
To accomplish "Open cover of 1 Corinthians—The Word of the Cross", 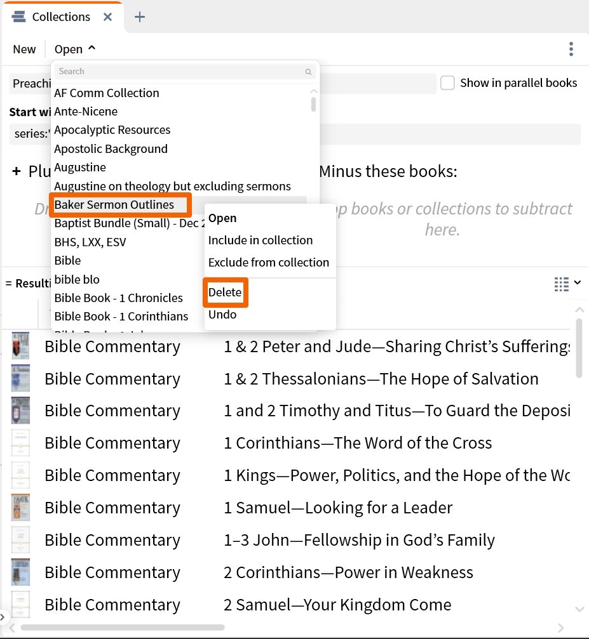I will [20, 442].
